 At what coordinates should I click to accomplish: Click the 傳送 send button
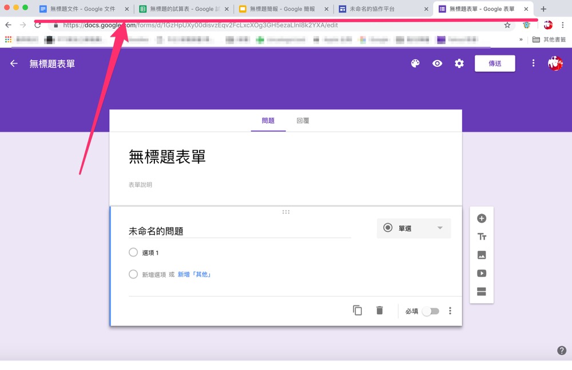point(495,63)
